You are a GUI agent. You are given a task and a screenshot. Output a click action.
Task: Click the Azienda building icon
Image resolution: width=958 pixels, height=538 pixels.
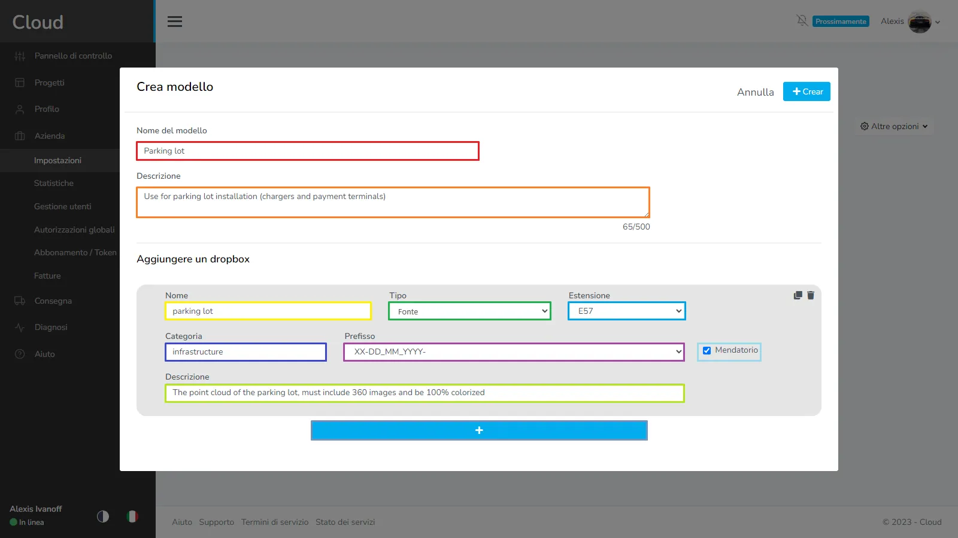point(20,136)
